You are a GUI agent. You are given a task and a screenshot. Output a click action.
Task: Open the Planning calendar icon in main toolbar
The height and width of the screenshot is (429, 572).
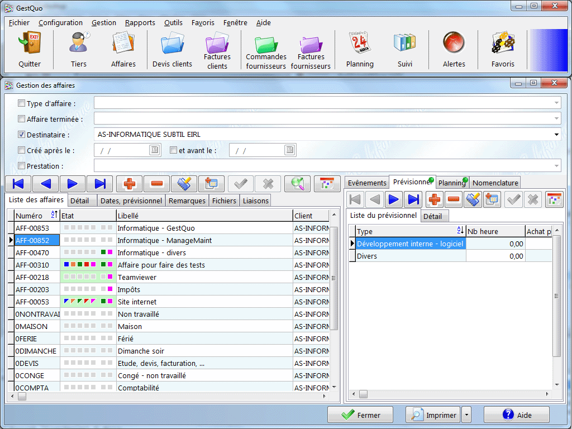pyautogui.click(x=360, y=42)
